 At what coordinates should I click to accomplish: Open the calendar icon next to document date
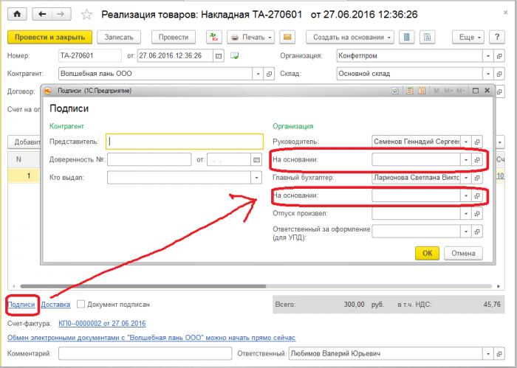(219, 56)
